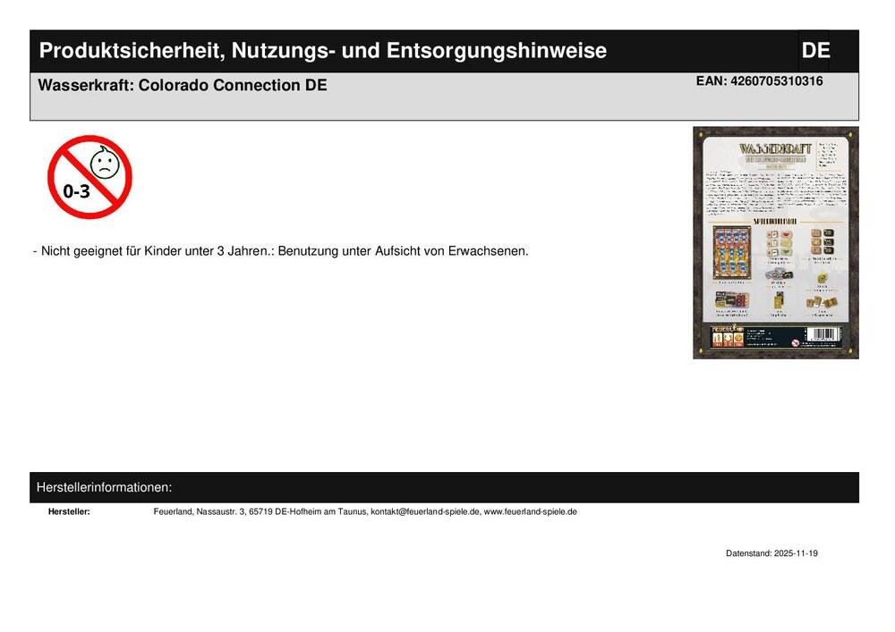Select the 'Datenstand: 2025-11-19' date text

[x=771, y=553]
